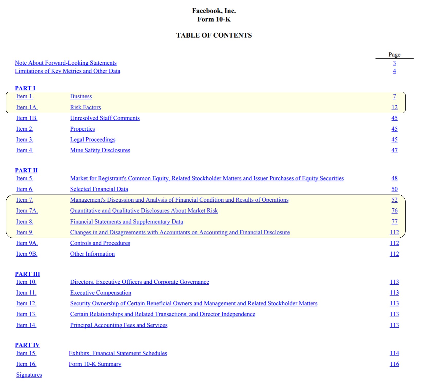The height and width of the screenshot is (386, 422).
Task: Open Legal Proceedings section
Action: (x=93, y=140)
